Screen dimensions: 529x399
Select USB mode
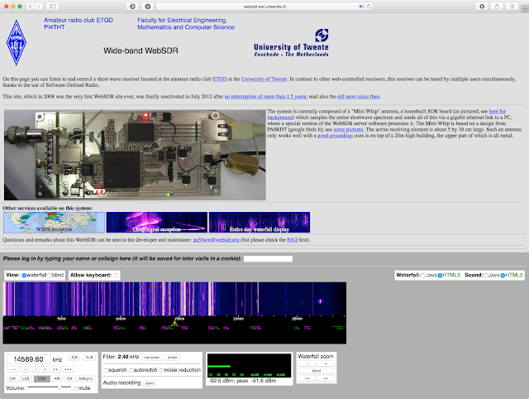pos(42,379)
